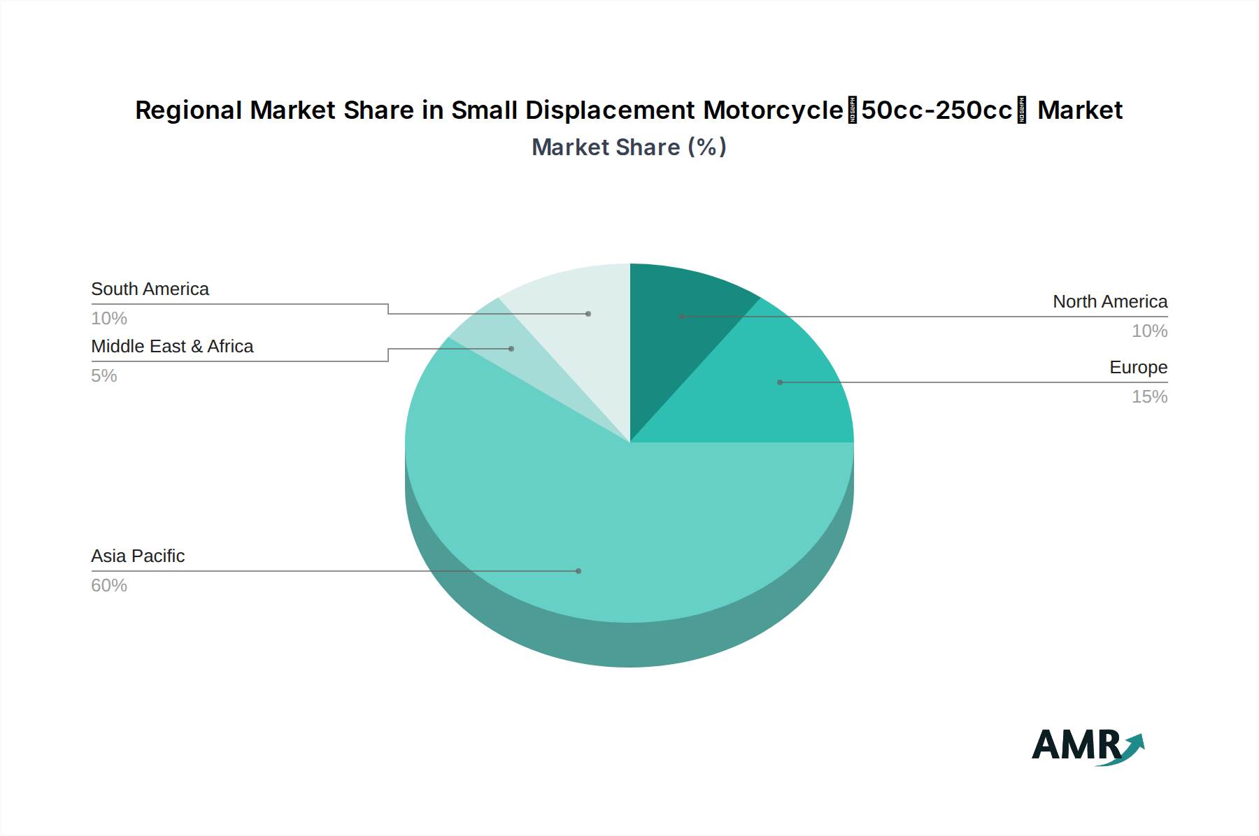Click the South America label
Image resolution: width=1259 pixels, height=836 pixels.
150,289
